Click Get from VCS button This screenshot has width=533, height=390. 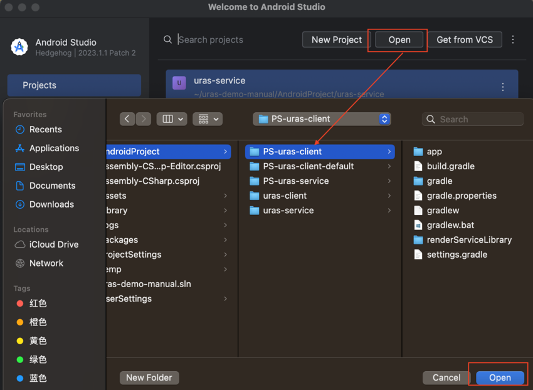[x=464, y=40]
